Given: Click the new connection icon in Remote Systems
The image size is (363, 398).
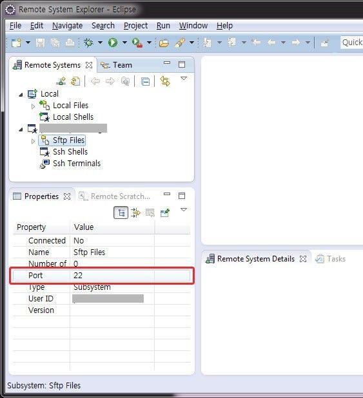Looking at the screenshot, I should coord(61,81).
